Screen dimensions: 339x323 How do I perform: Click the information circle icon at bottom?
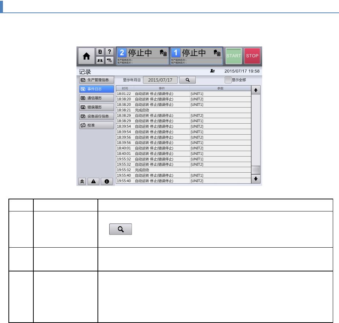[107, 181]
